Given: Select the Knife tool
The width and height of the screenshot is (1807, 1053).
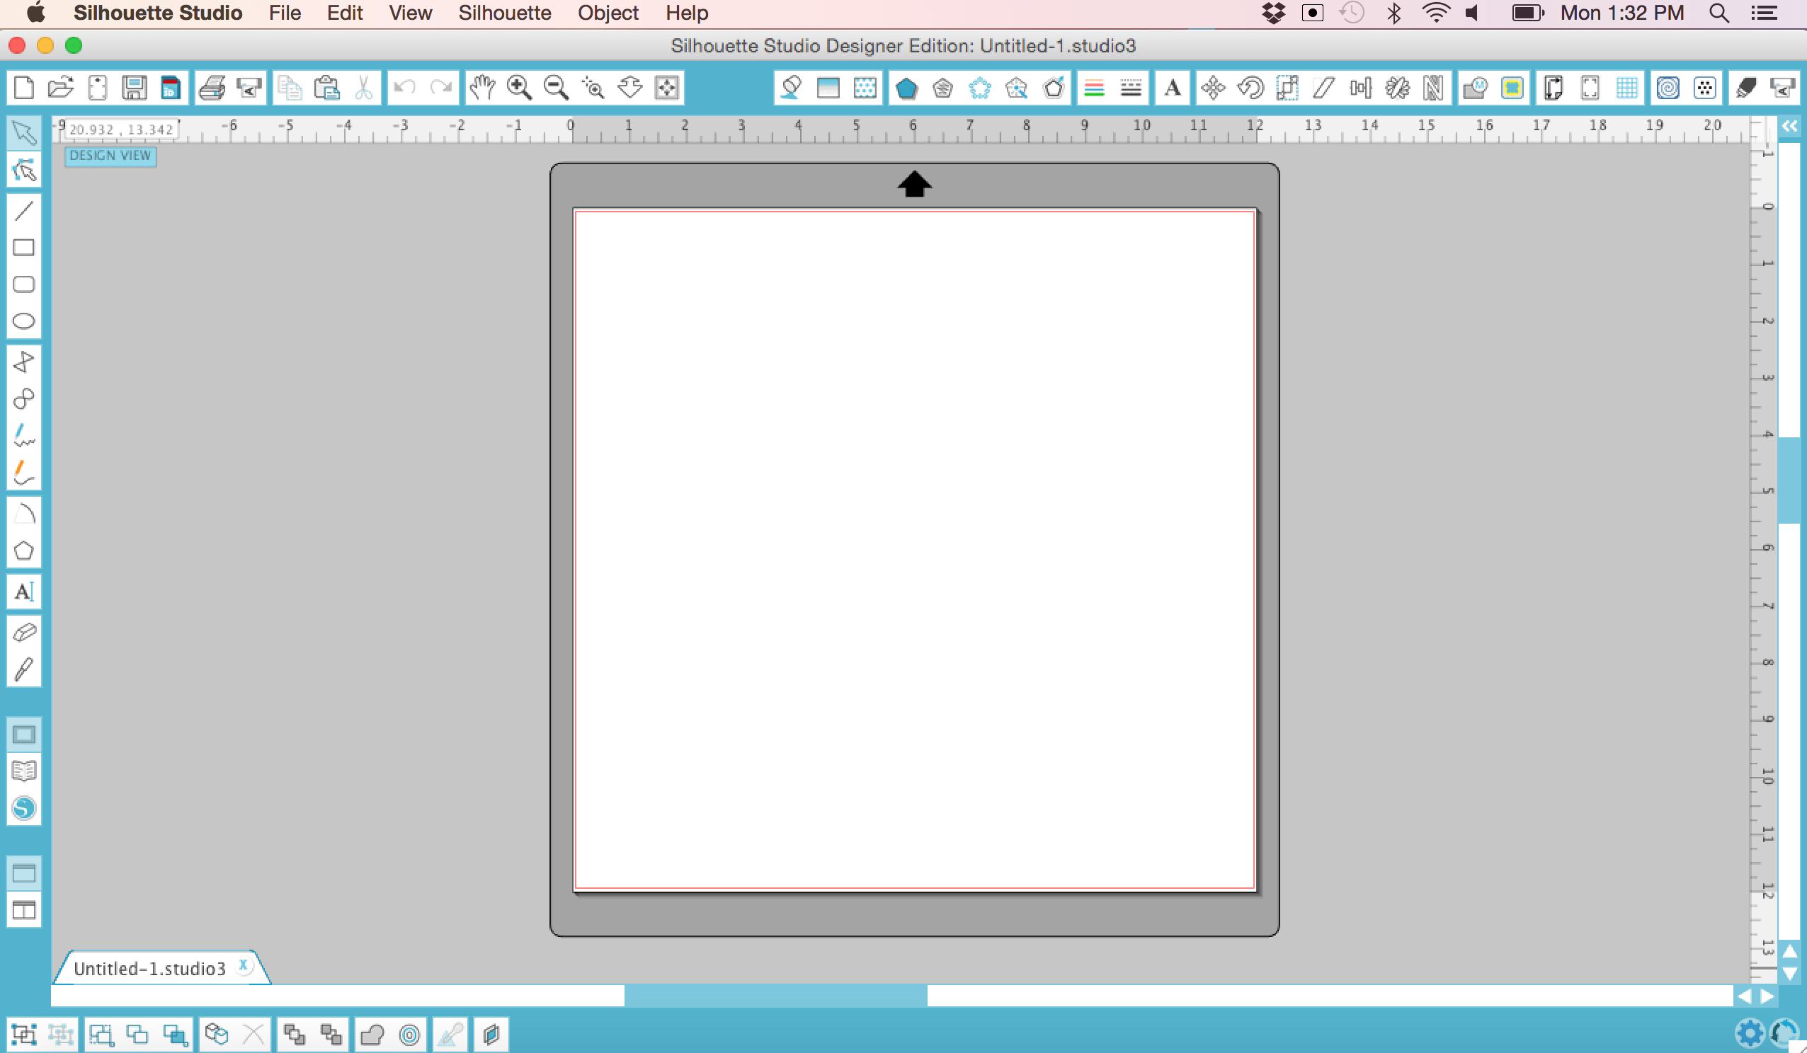Looking at the screenshot, I should pyautogui.click(x=23, y=669).
